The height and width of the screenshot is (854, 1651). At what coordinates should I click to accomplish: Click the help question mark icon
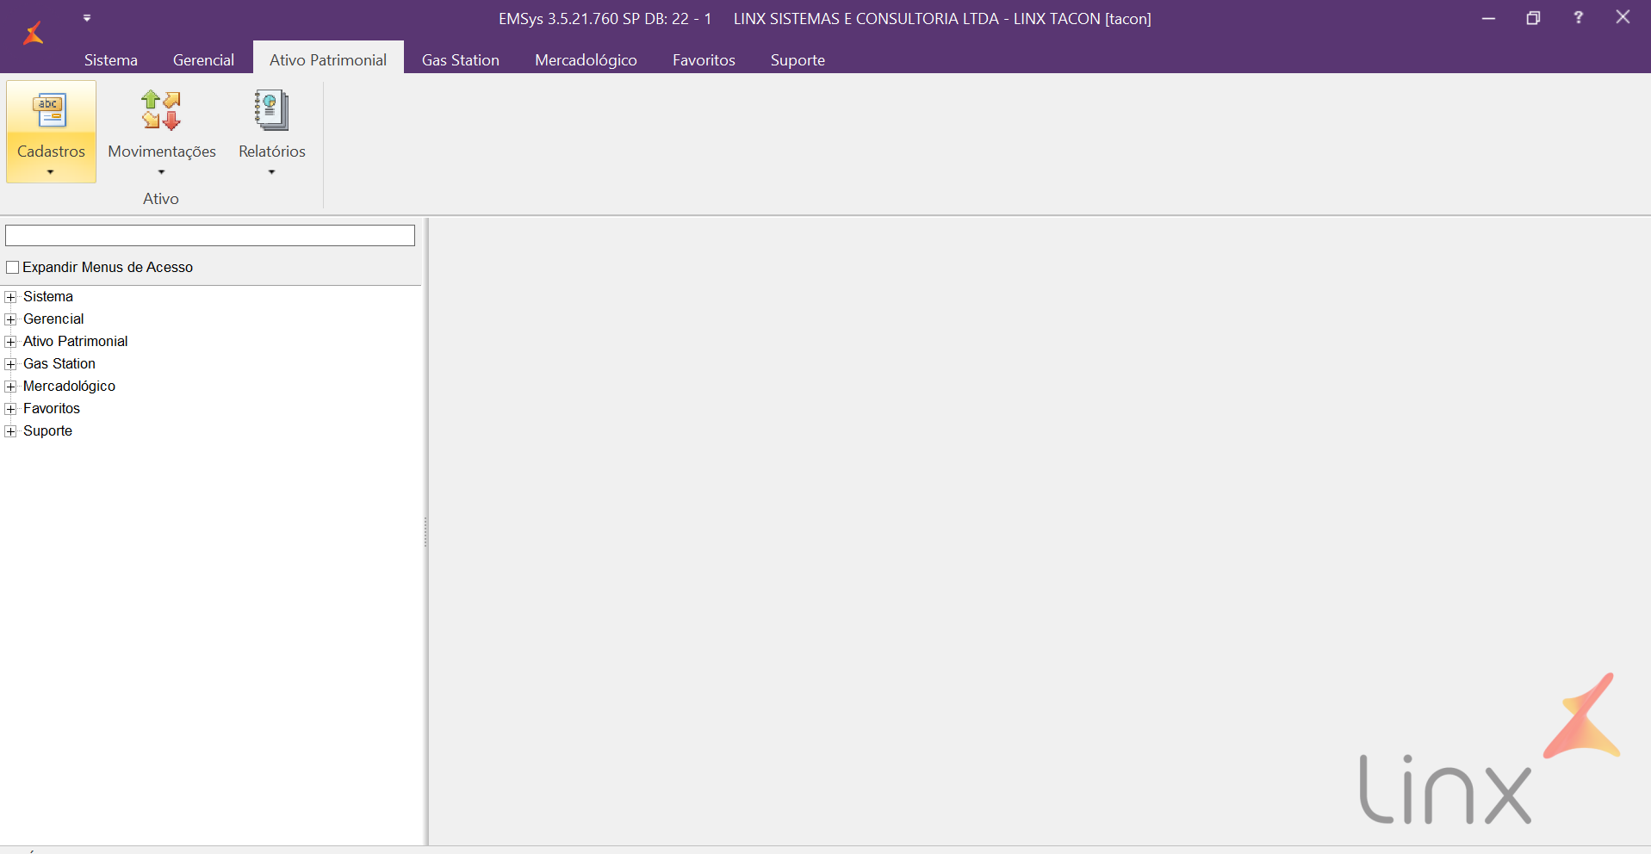click(1578, 17)
